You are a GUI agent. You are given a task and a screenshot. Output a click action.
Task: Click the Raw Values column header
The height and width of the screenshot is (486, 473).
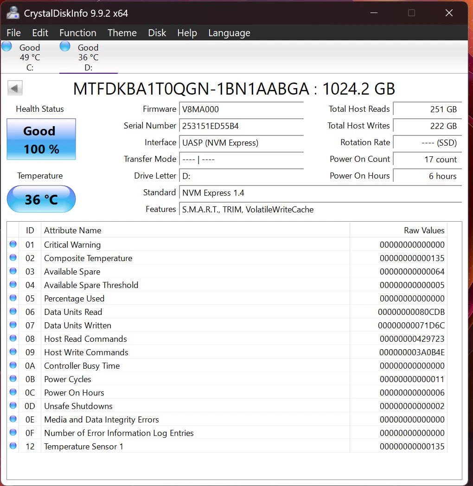(398, 230)
